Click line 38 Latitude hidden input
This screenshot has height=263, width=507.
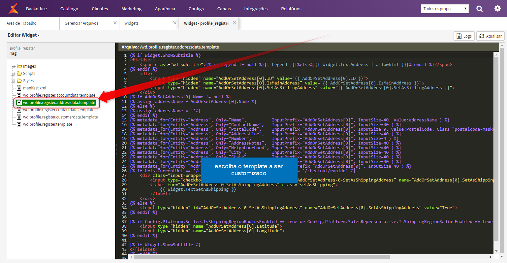coord(211,226)
